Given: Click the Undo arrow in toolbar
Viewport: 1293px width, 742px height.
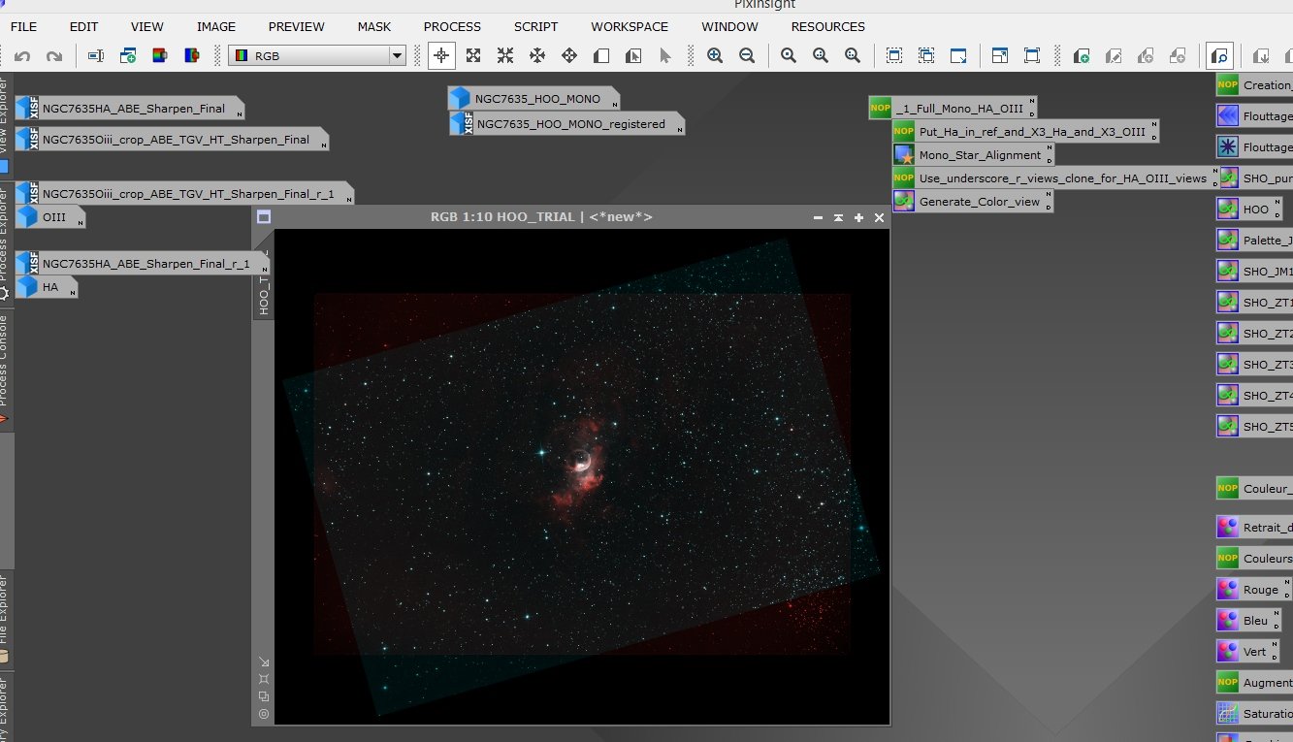Looking at the screenshot, I should point(21,56).
